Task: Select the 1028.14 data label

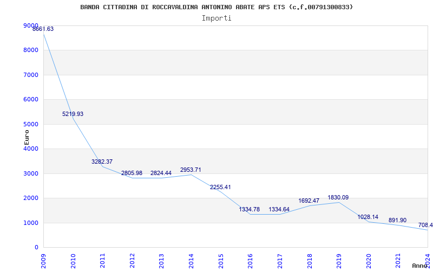Action: click(x=368, y=217)
